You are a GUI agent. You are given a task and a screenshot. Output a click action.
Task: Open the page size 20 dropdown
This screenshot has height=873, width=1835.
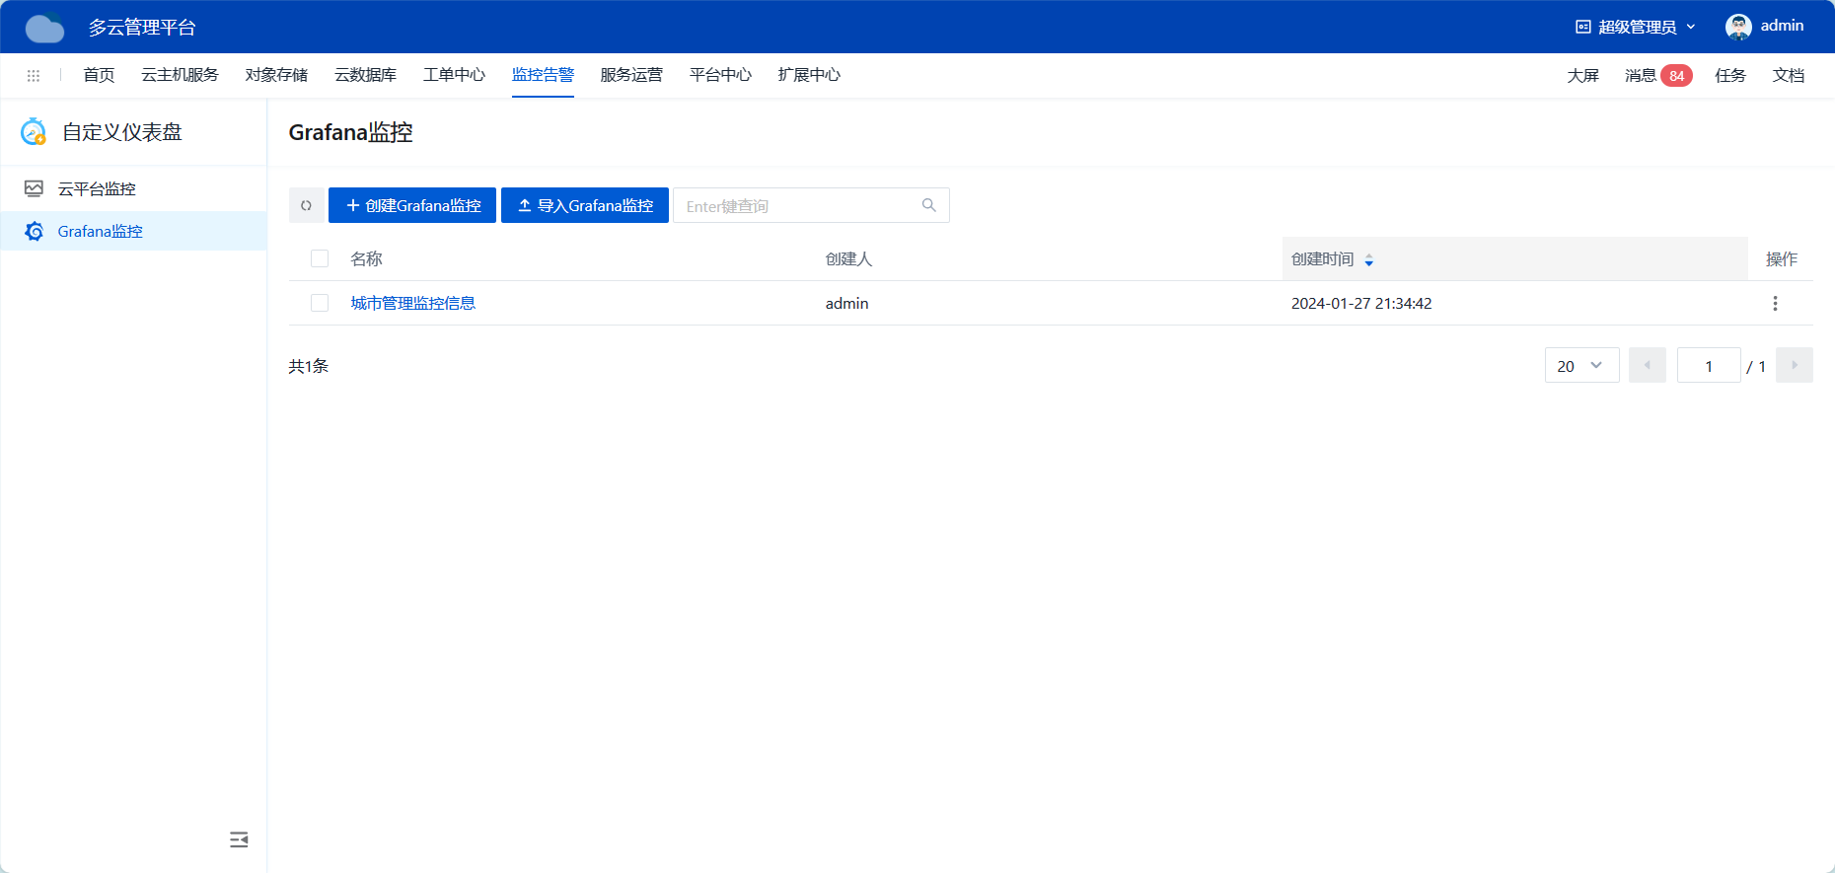pos(1581,365)
